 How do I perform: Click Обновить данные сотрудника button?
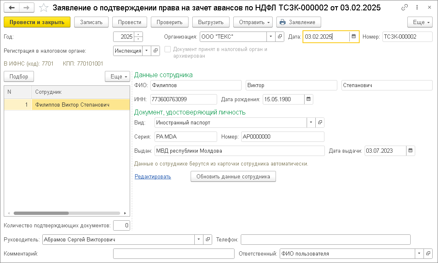(x=233, y=177)
